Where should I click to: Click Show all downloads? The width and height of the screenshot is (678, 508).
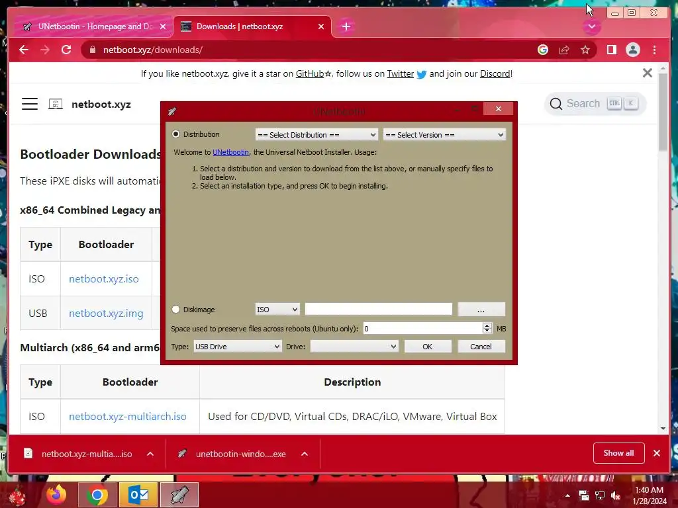(619, 452)
